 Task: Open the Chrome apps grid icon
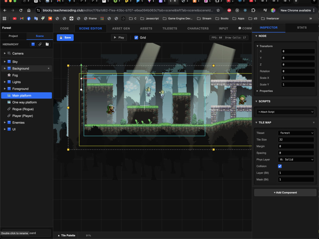click(4, 18)
